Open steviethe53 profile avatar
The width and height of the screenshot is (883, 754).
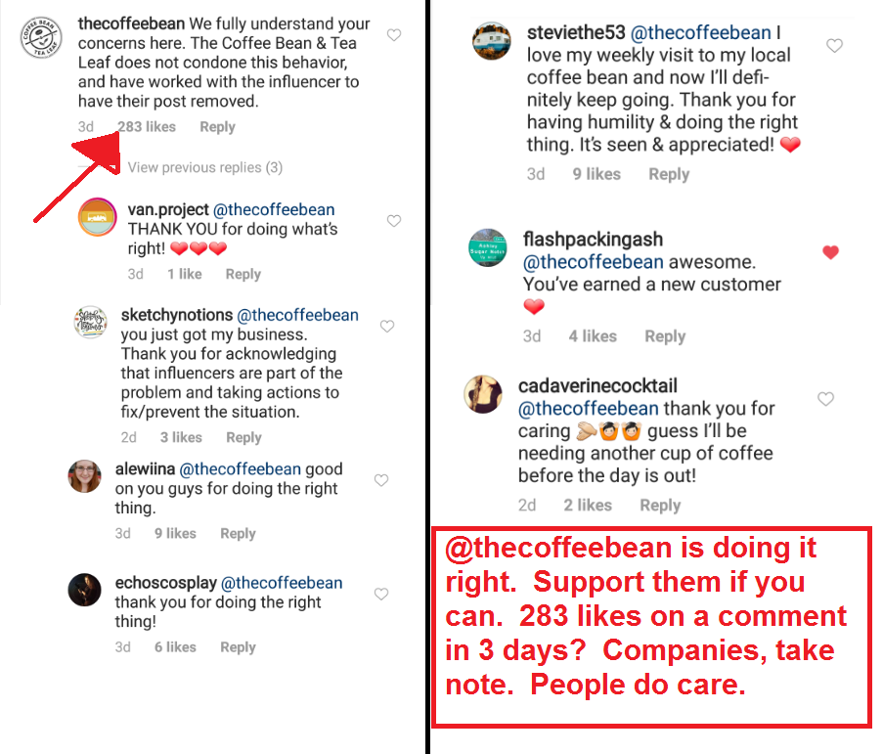[492, 42]
